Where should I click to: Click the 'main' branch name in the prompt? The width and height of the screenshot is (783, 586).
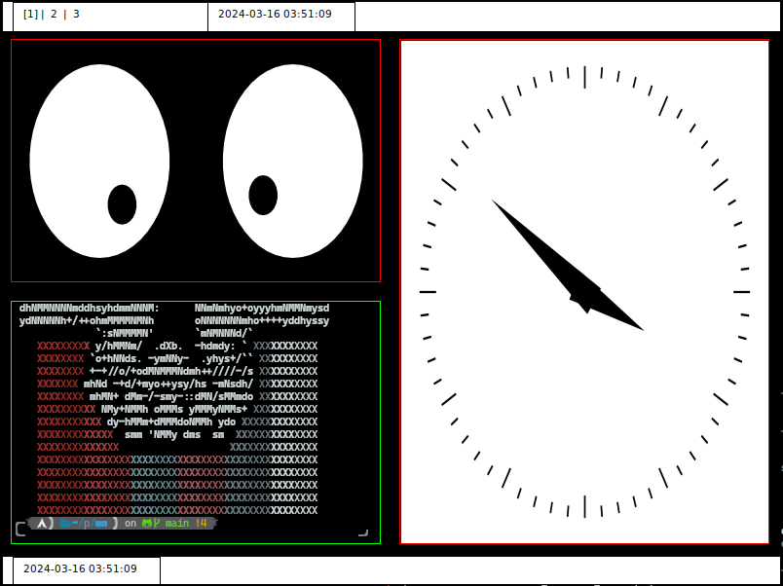tap(176, 523)
